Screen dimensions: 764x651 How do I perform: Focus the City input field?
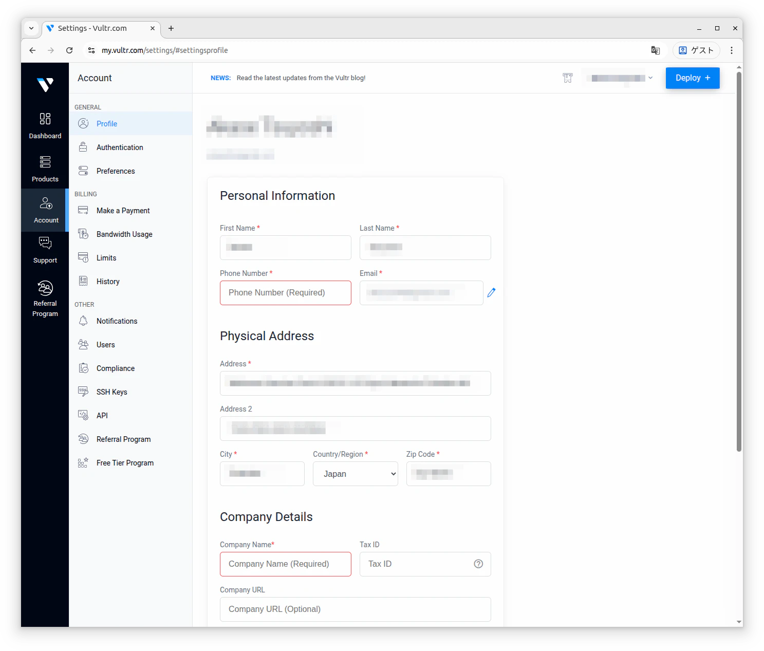pyautogui.click(x=262, y=474)
